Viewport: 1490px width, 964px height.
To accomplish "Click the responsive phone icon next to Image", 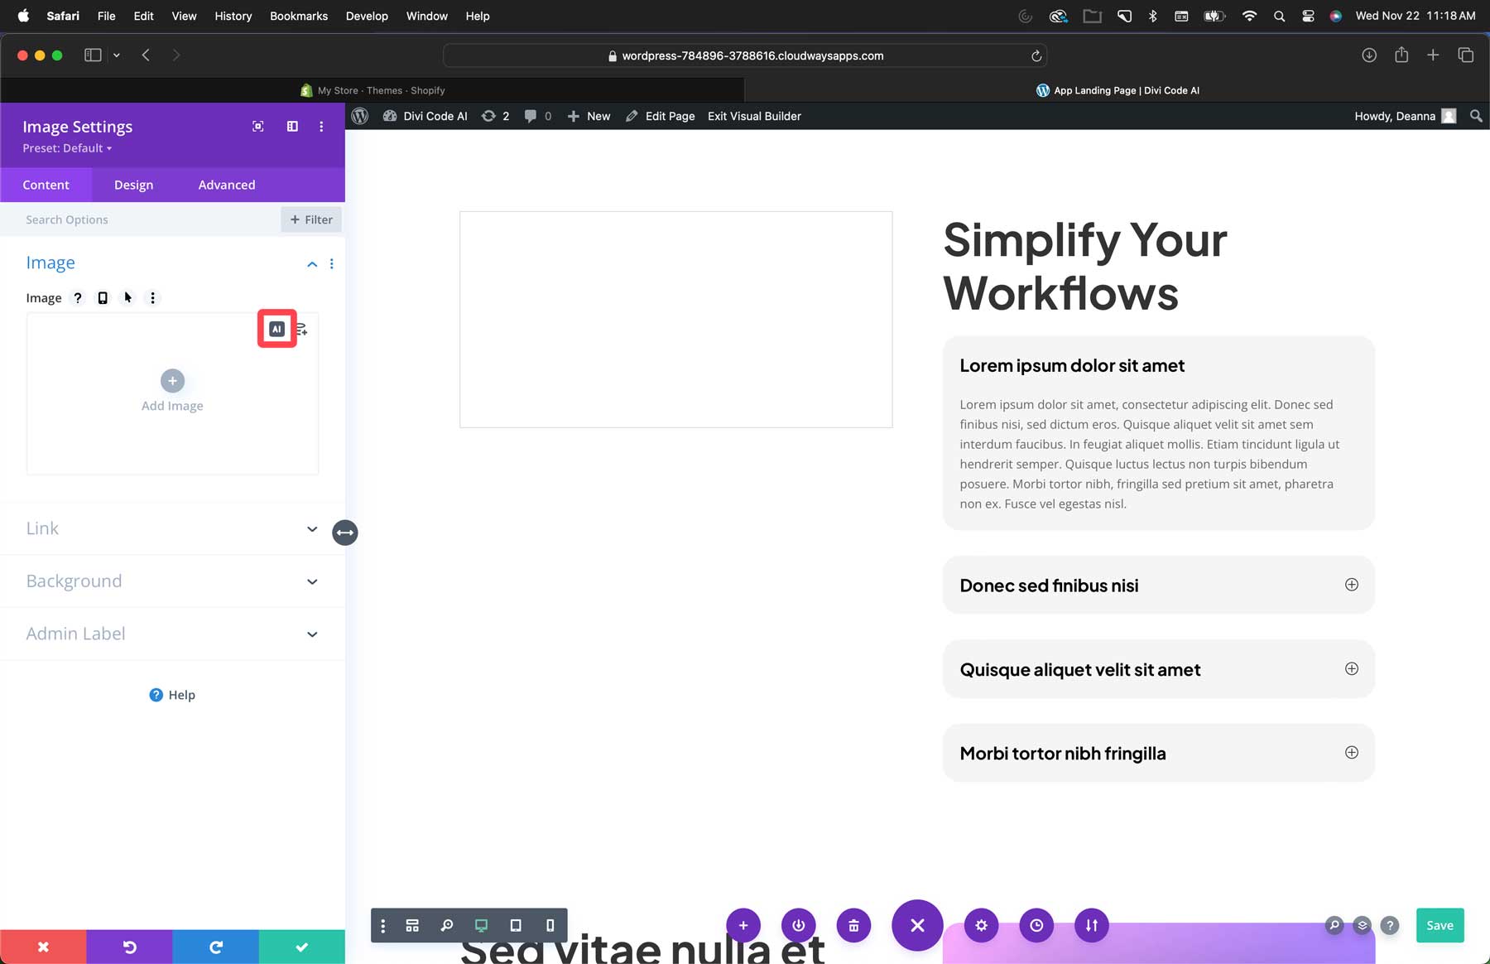I will (103, 298).
